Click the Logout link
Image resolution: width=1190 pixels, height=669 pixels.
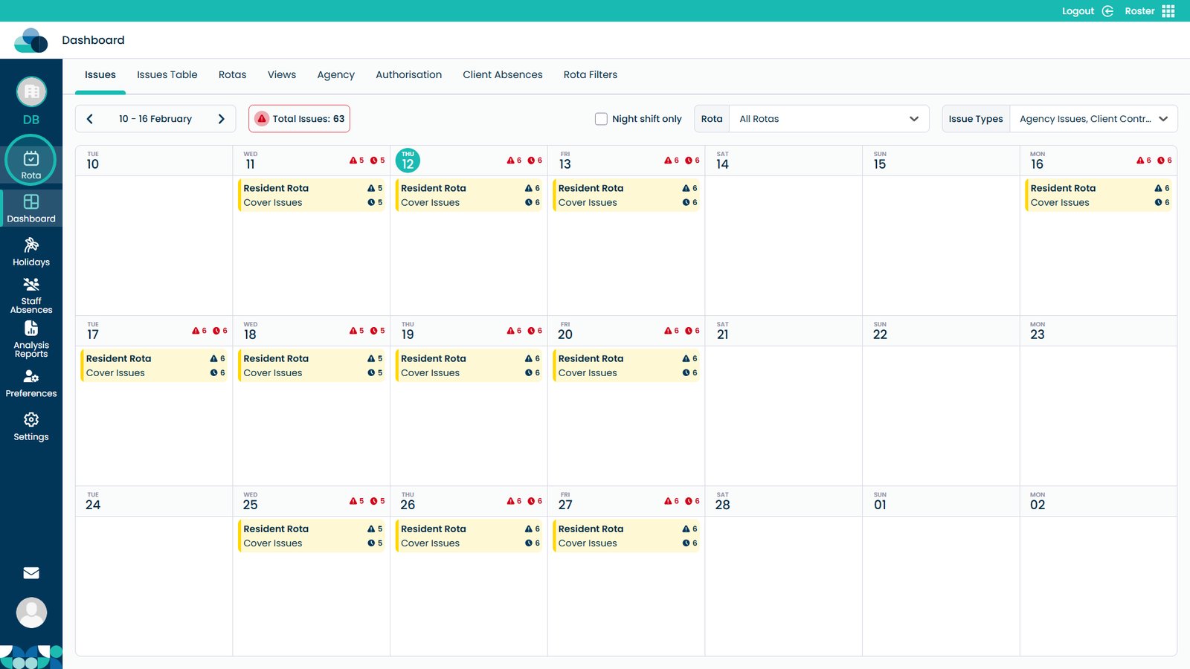point(1078,11)
